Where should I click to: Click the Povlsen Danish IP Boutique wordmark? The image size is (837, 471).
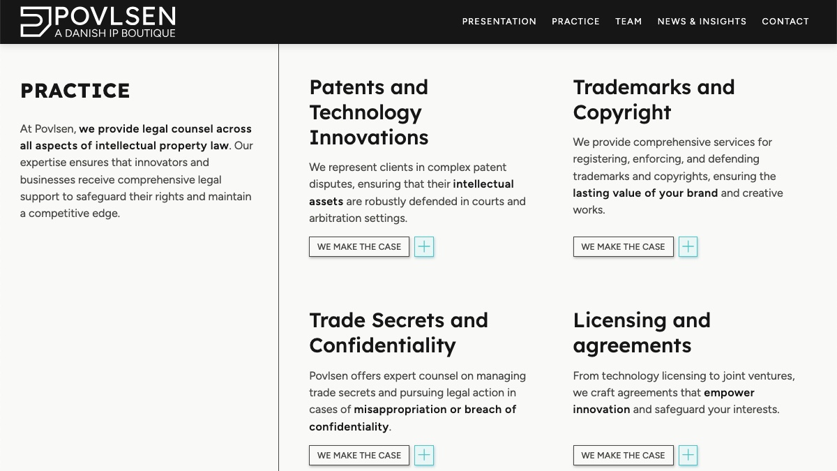[115, 22]
